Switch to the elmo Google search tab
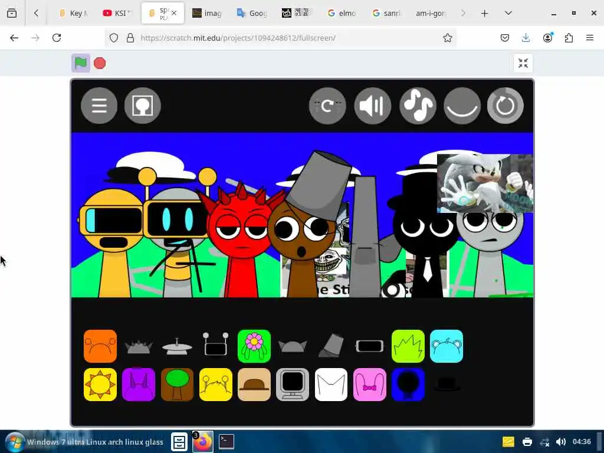The width and height of the screenshot is (604, 453). 342,13
